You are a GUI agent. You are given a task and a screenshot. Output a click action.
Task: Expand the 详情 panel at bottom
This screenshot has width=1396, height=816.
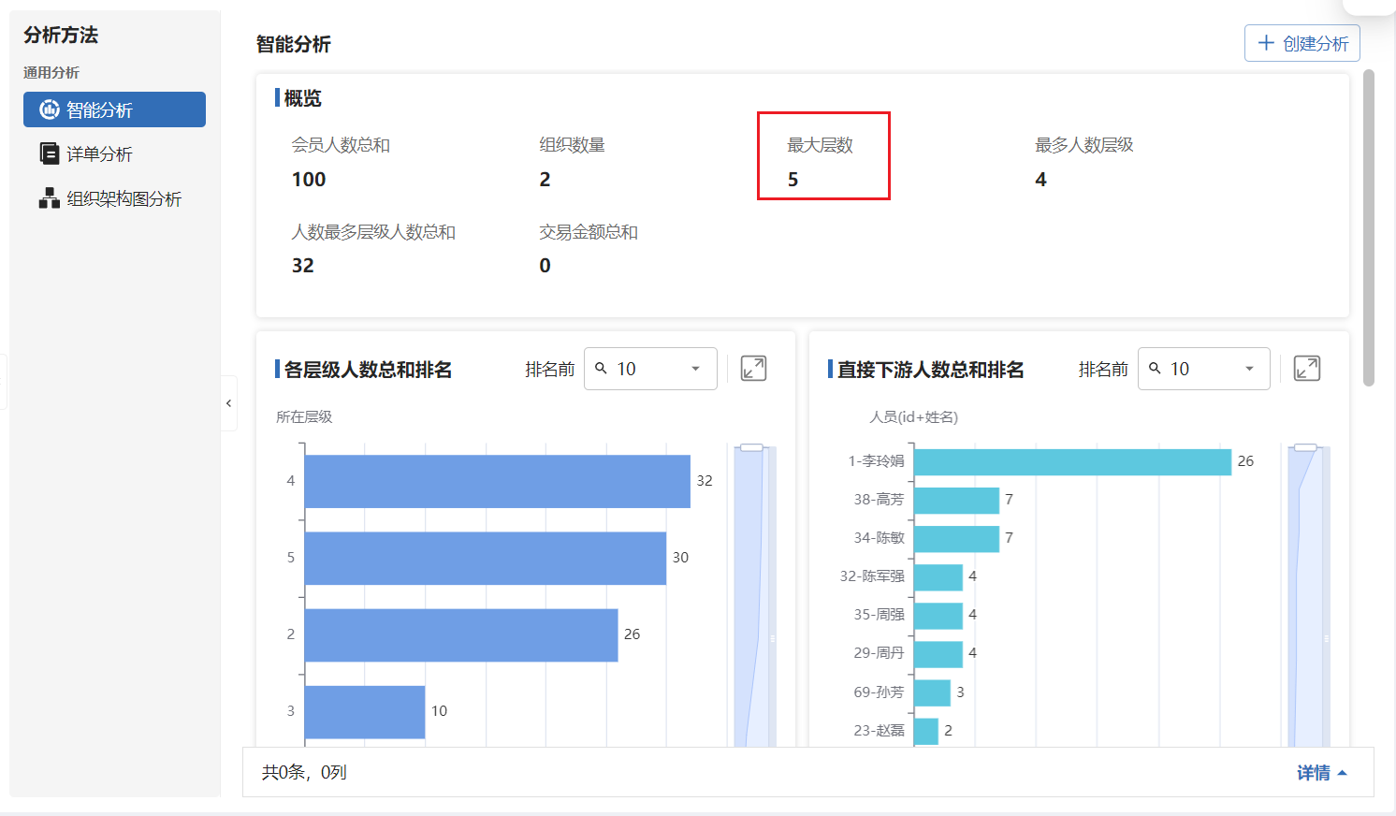(x=1321, y=773)
